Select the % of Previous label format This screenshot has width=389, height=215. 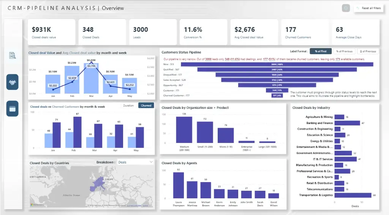point(344,51)
